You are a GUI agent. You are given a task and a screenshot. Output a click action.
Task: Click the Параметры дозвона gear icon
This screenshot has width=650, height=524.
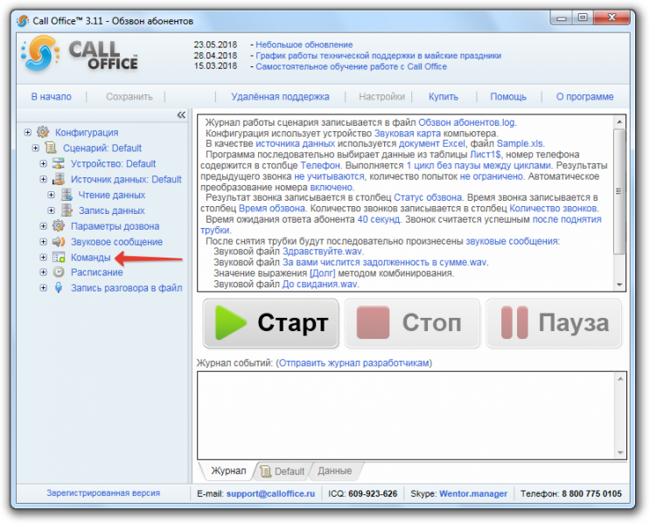pyautogui.click(x=59, y=226)
